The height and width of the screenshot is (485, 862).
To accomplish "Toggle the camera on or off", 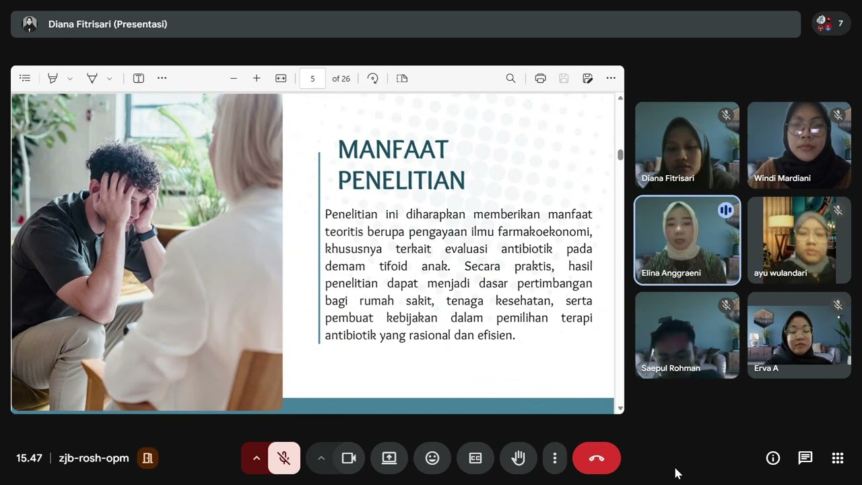I will [x=349, y=458].
